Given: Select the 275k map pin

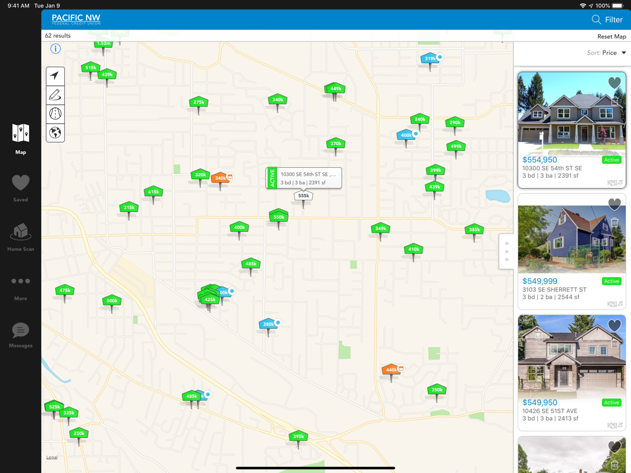Looking at the screenshot, I should click(199, 102).
